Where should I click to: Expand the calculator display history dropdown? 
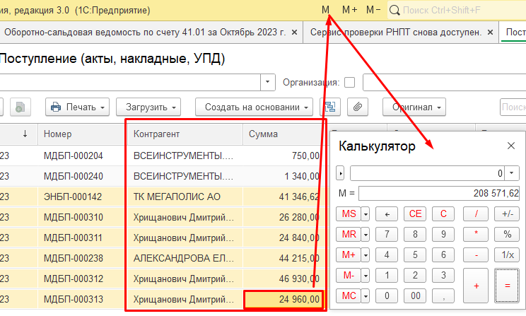pos(512,173)
